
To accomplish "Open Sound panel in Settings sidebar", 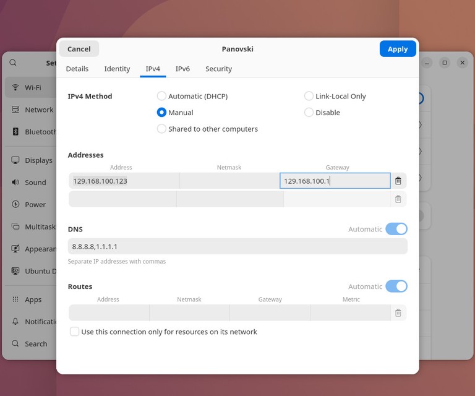I will (x=30, y=183).
